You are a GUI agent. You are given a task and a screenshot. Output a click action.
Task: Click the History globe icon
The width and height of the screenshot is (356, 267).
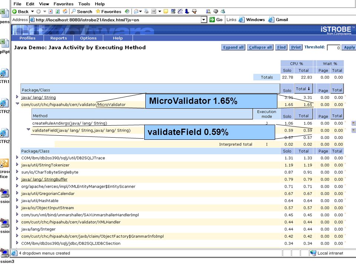127,11
